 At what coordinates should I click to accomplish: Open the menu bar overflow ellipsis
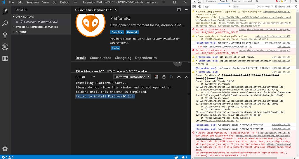point(75,2)
